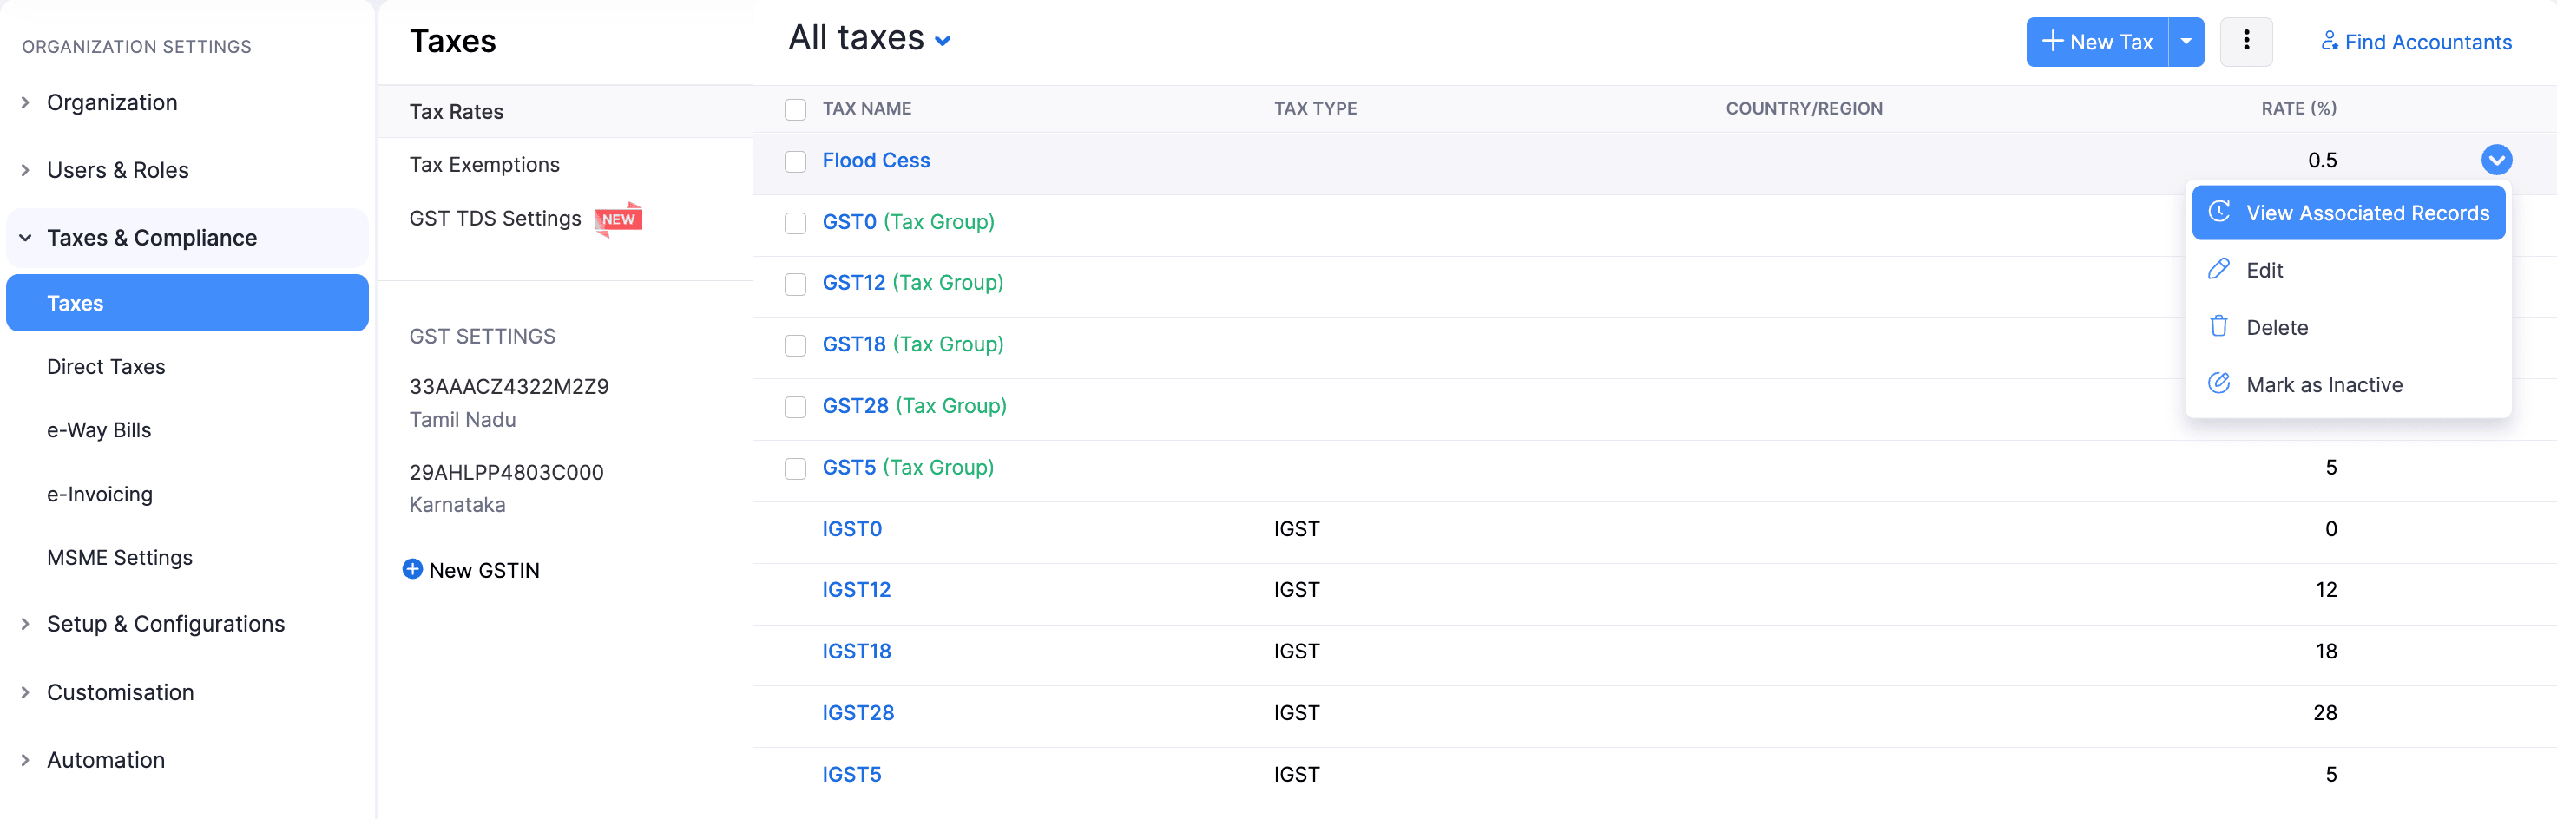Click the Find Accountants person icon
The height and width of the screenshot is (819, 2557).
tap(2328, 42)
